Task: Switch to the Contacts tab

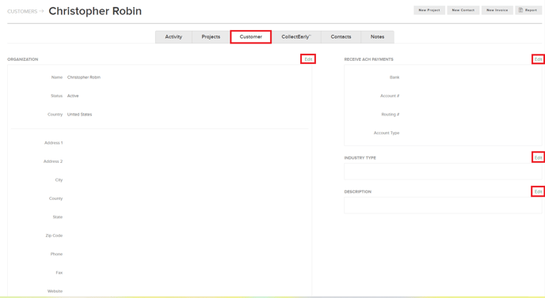Action: coord(341,37)
